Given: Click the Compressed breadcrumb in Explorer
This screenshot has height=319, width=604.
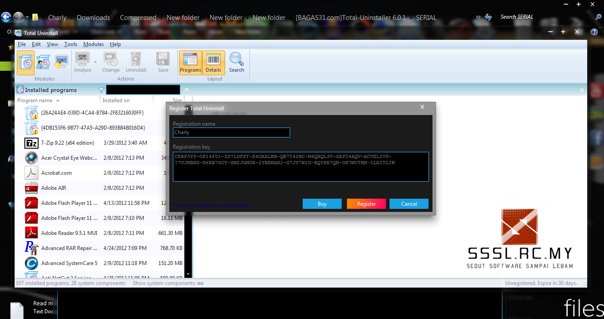Looking at the screenshot, I should coord(138,18).
